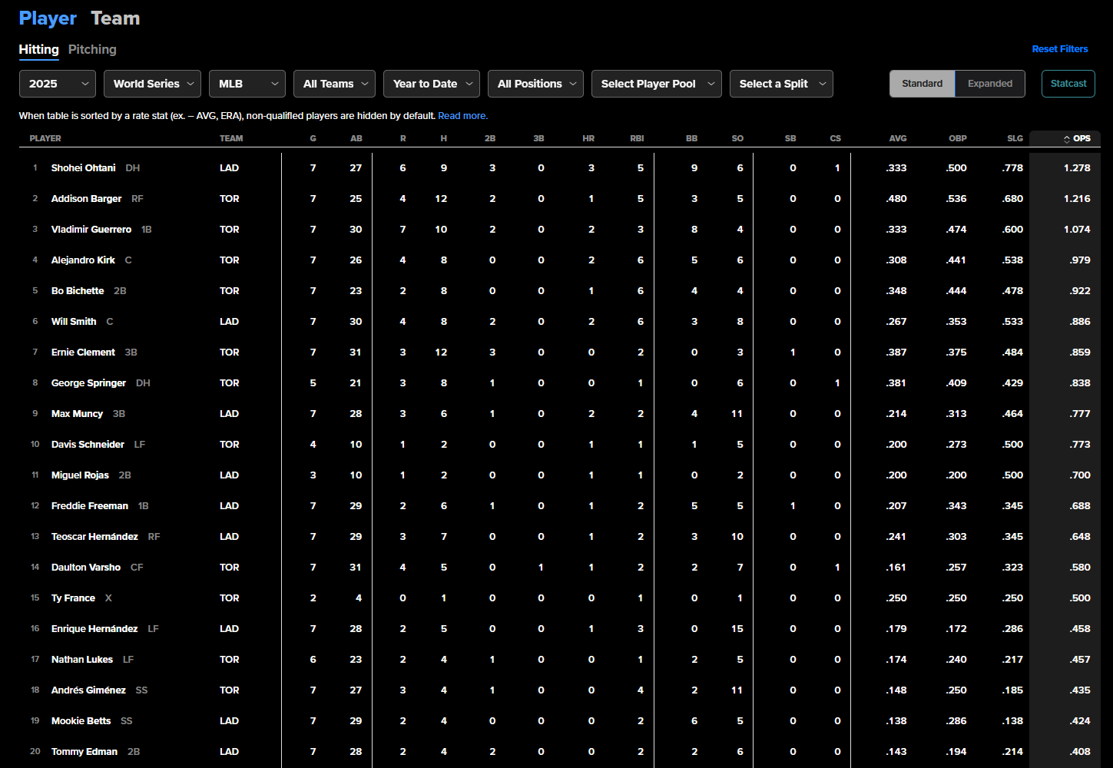Sort by the R column header
The width and height of the screenshot is (1113, 768).
(403, 139)
